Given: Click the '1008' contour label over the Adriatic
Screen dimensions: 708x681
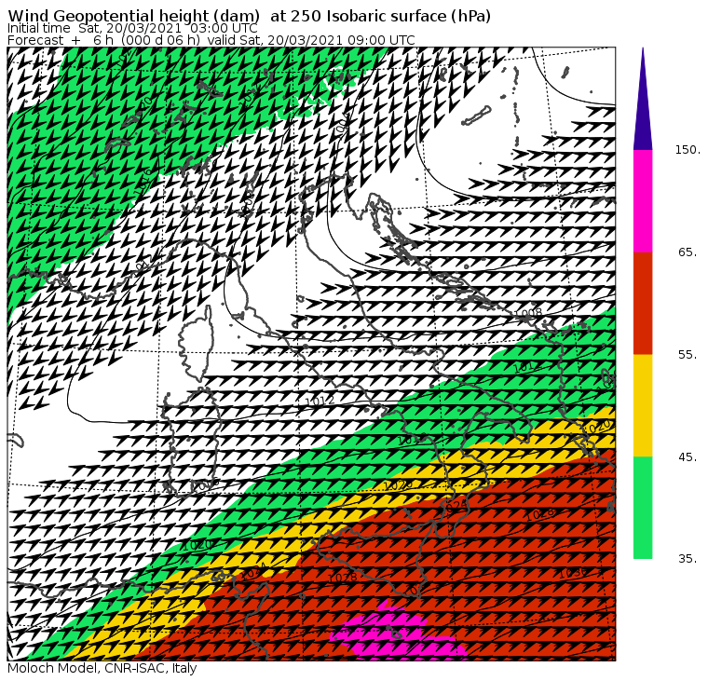Looking at the screenshot, I should click(x=528, y=312).
